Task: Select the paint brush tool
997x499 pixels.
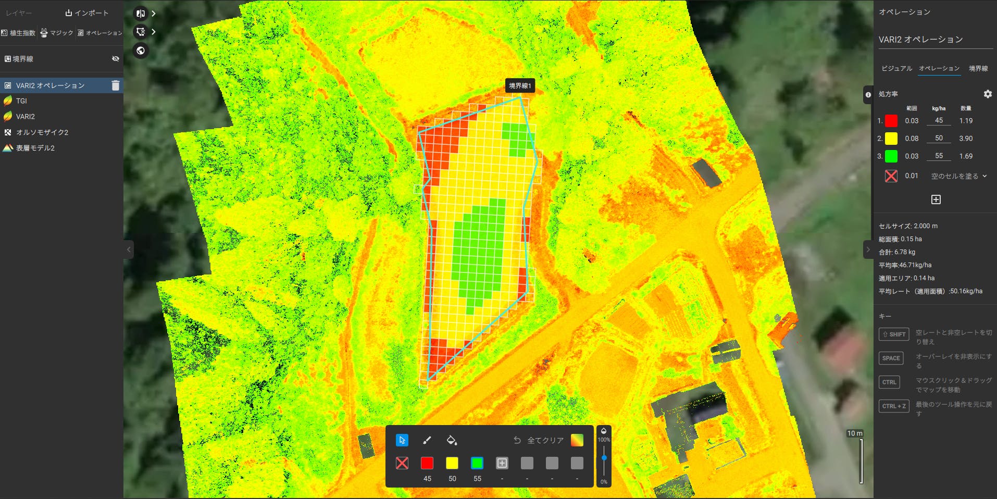Action: pos(427,440)
